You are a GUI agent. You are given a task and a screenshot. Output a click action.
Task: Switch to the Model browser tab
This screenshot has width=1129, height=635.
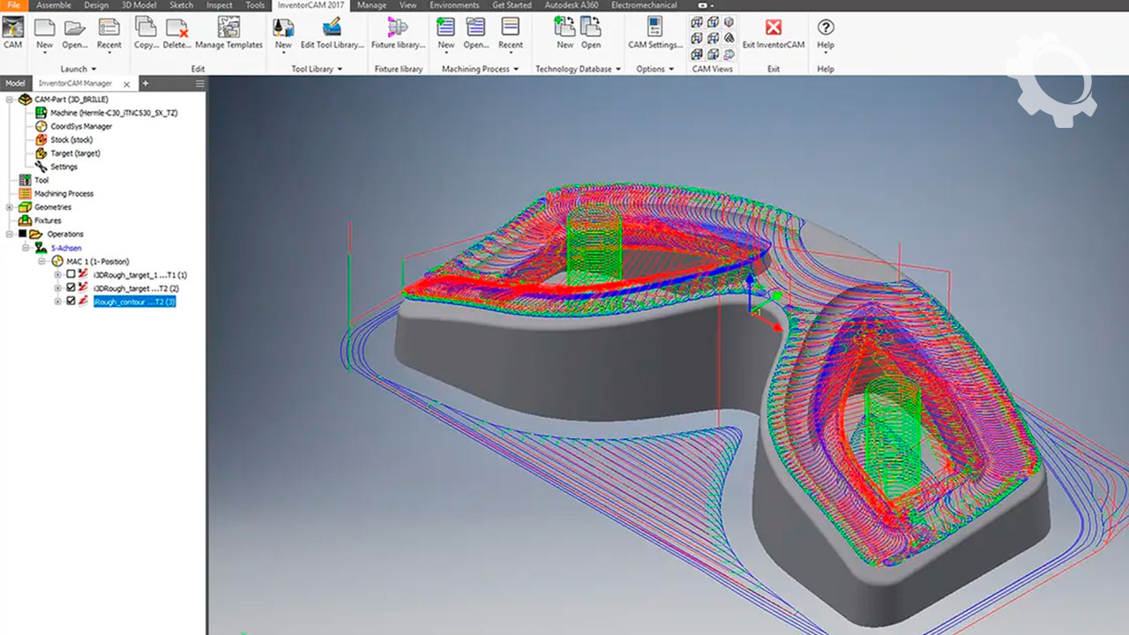(15, 84)
